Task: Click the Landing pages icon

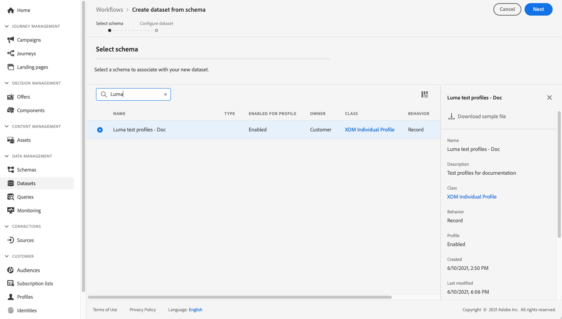Action: click(x=11, y=67)
